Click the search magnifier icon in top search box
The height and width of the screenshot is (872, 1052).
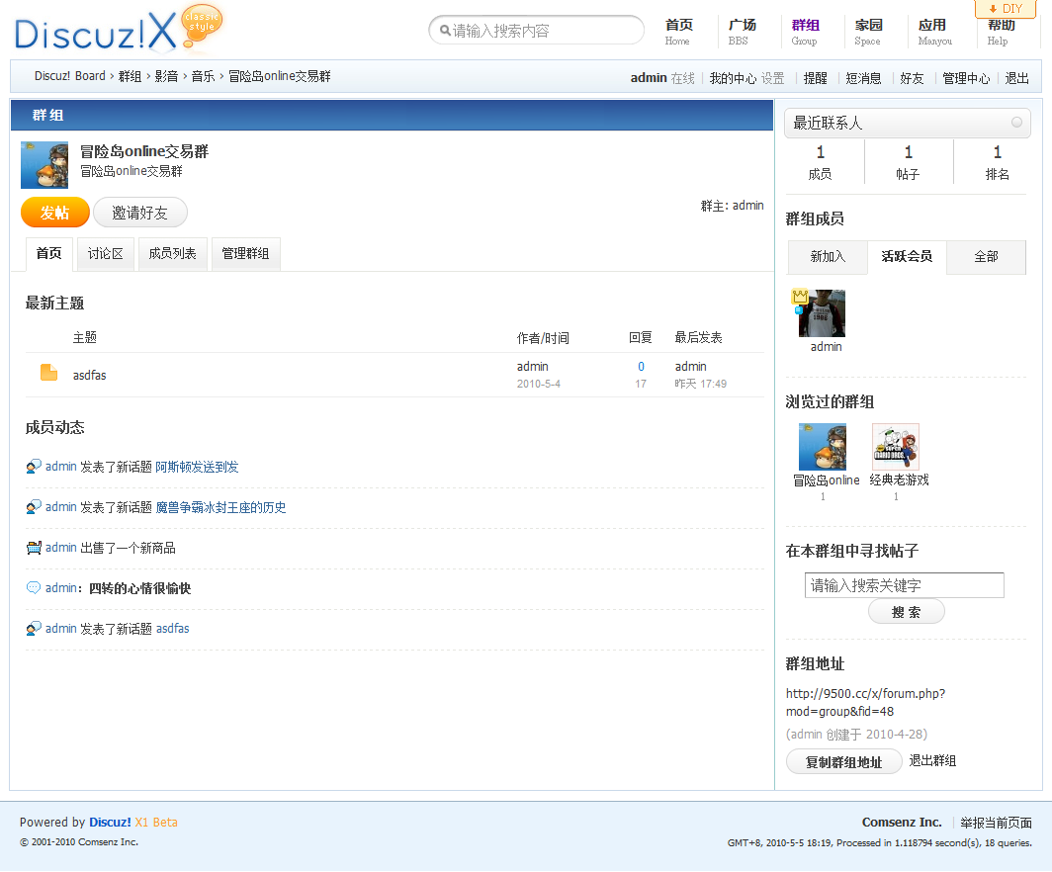445,31
